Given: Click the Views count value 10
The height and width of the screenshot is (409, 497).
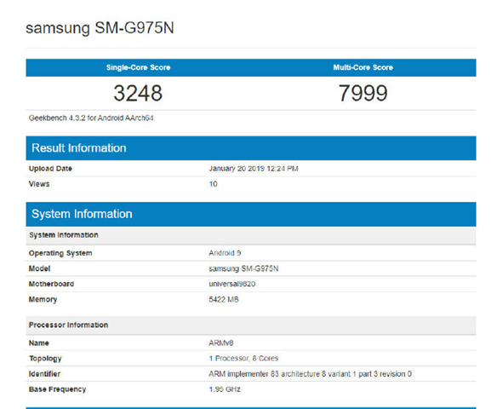Looking at the screenshot, I should point(213,184).
